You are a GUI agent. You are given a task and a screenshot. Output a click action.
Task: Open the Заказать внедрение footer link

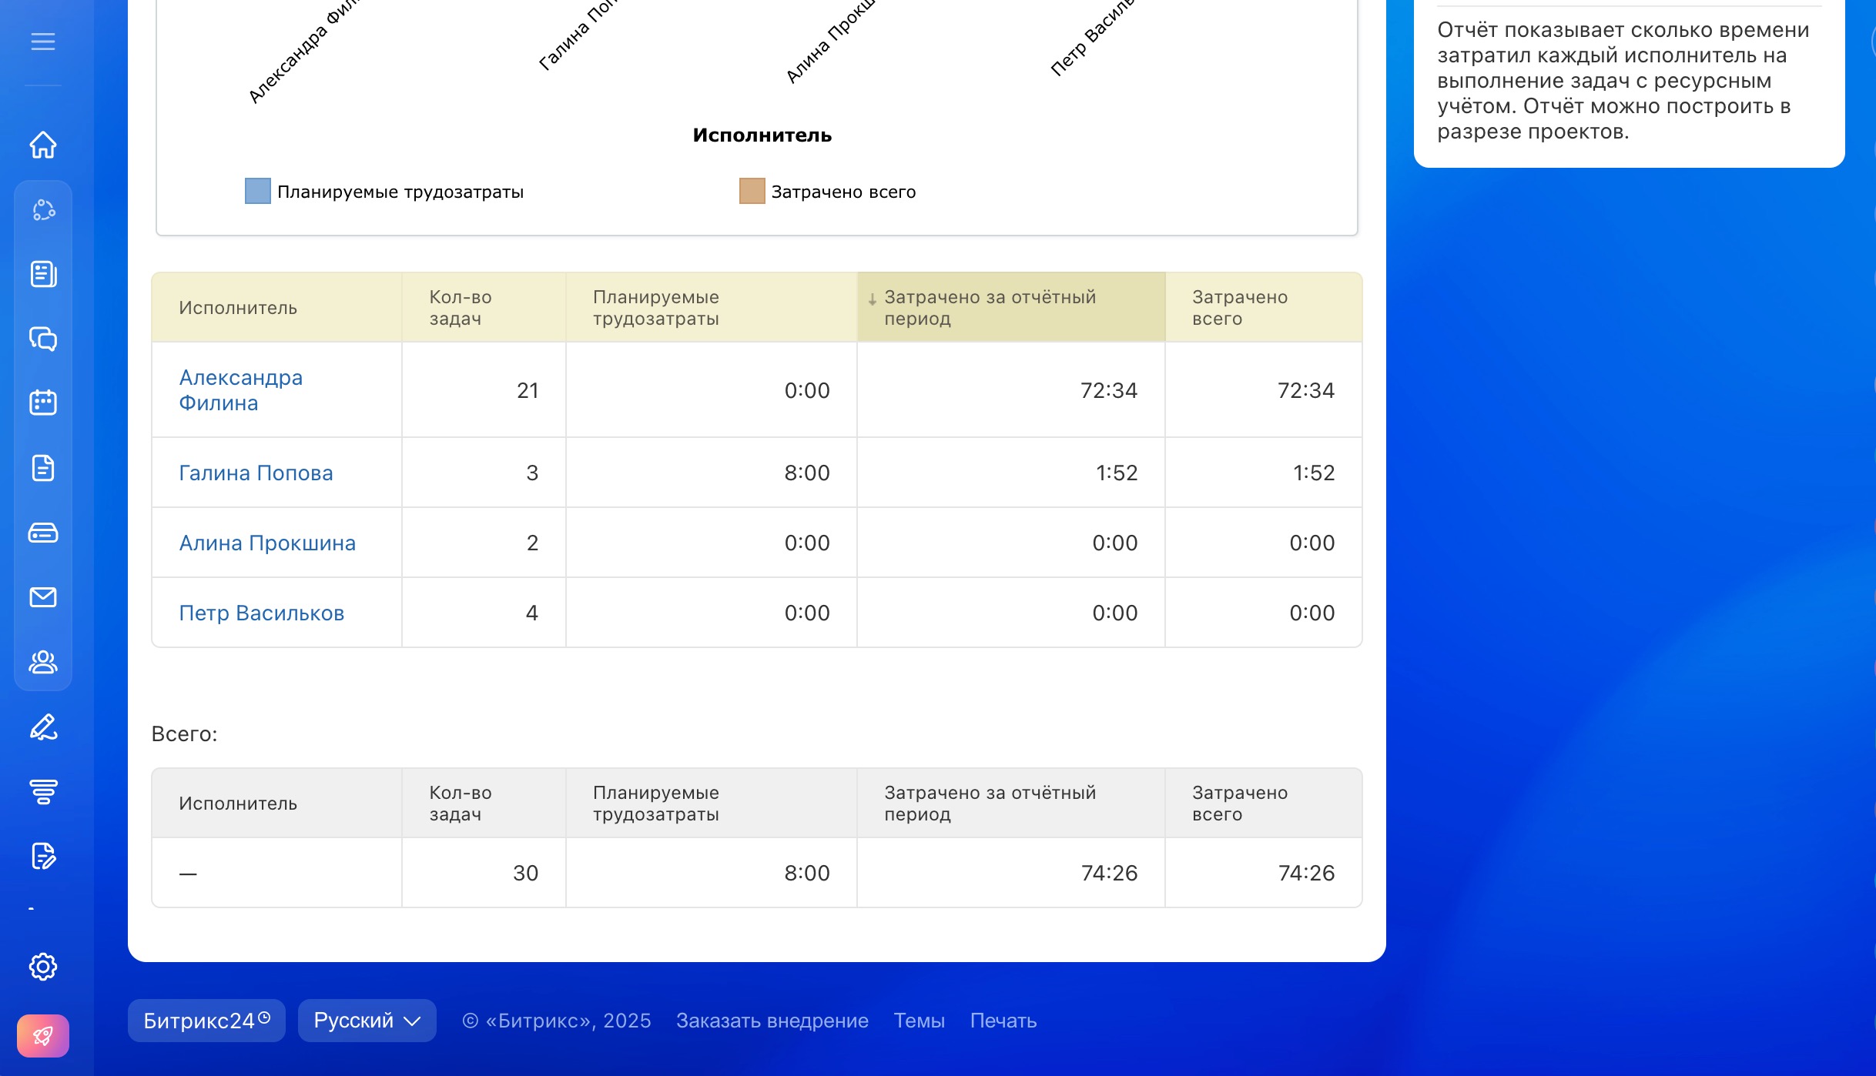(772, 1021)
